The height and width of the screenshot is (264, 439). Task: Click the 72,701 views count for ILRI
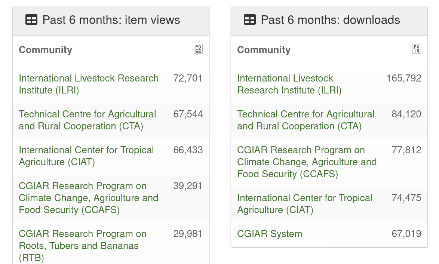coord(188,79)
